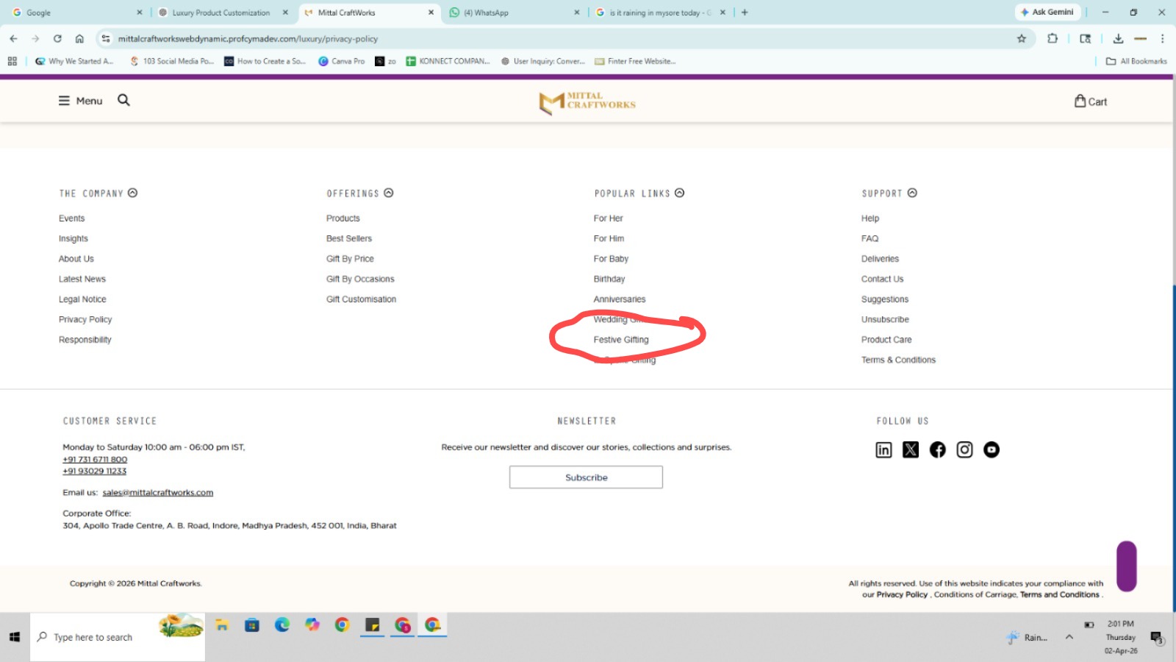
Task: Click the Subscribe newsletter button
Action: tap(586, 477)
